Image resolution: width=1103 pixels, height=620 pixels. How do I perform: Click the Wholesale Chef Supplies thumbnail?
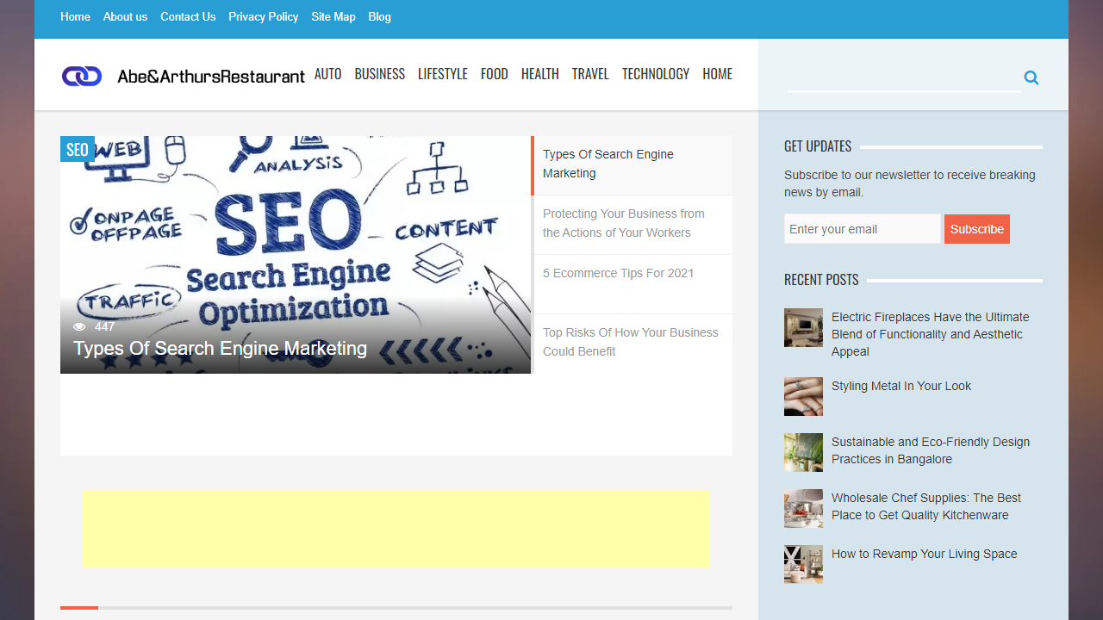(803, 508)
